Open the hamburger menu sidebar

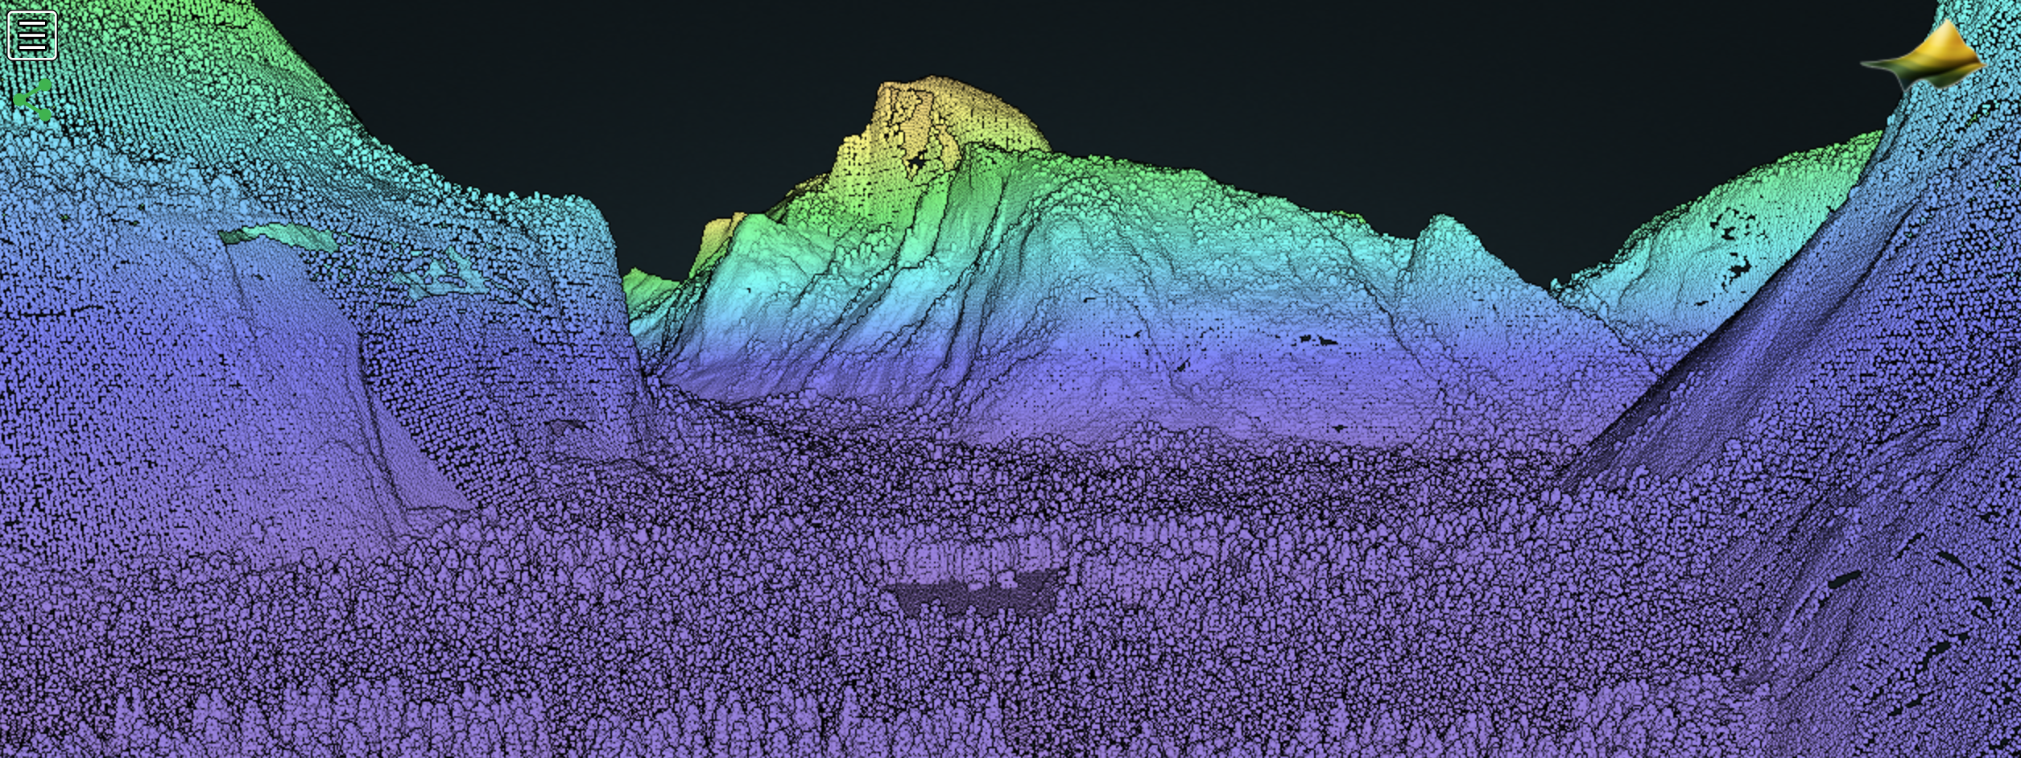pos(32,35)
